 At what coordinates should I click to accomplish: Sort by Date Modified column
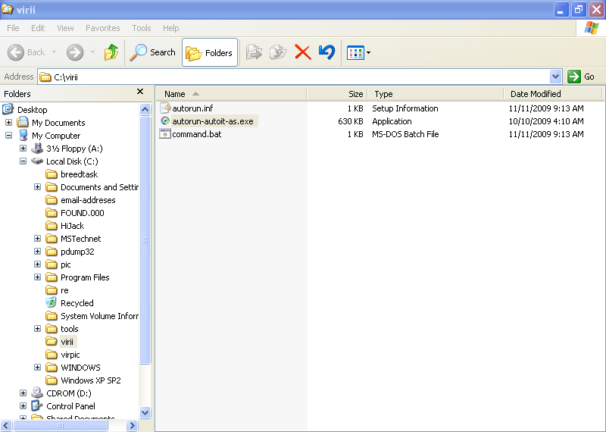tap(553, 94)
